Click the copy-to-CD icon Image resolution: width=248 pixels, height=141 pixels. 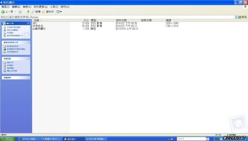(x=5, y=36)
